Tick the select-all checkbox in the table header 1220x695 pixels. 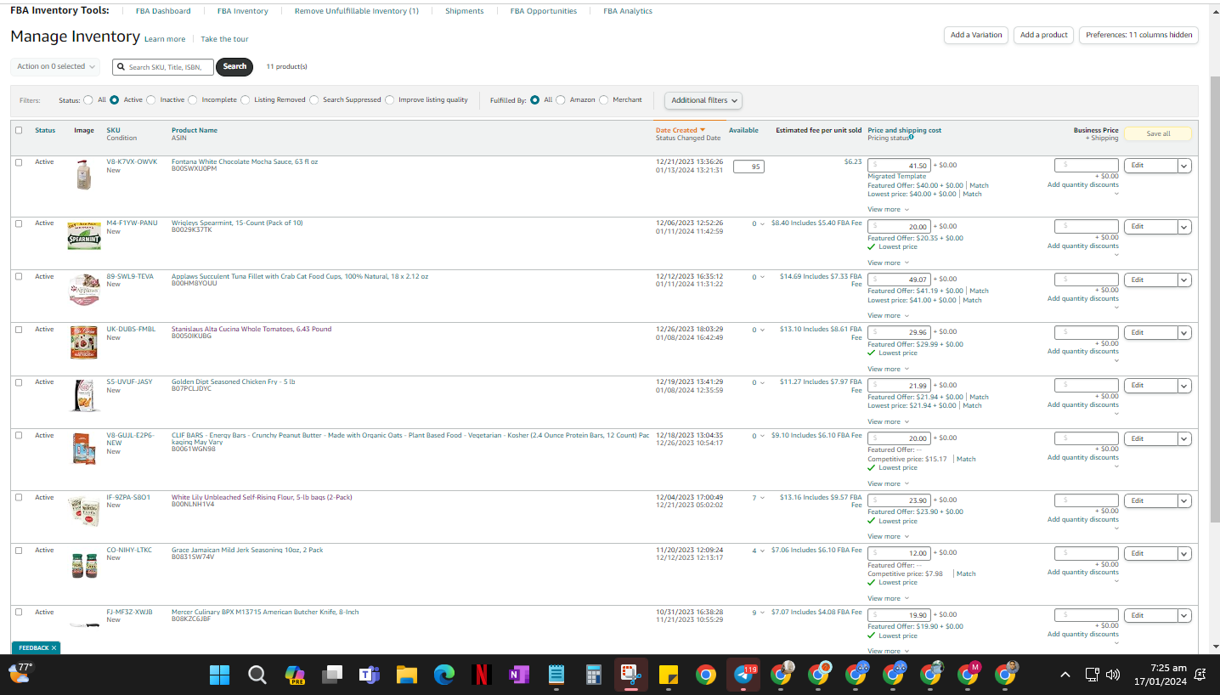pos(19,130)
